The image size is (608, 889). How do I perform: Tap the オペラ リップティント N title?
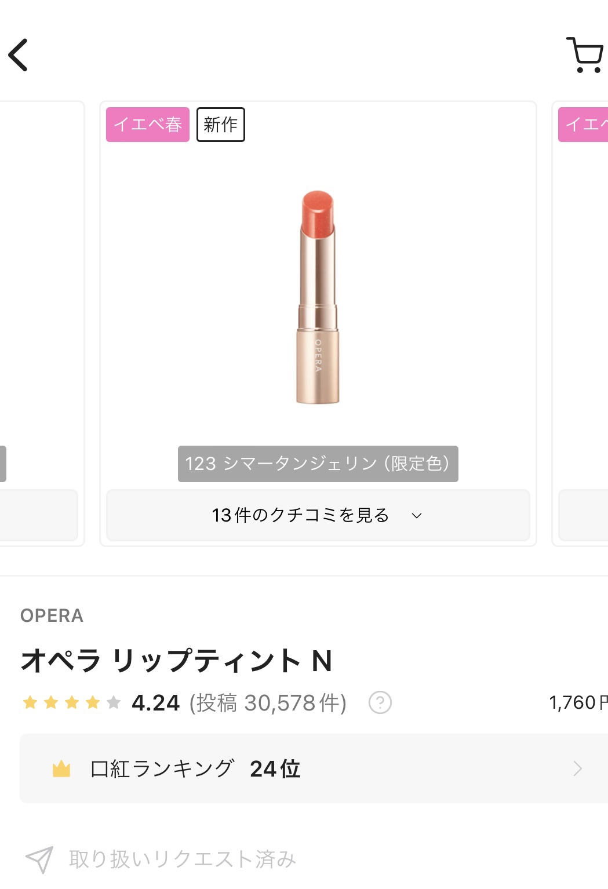177,661
